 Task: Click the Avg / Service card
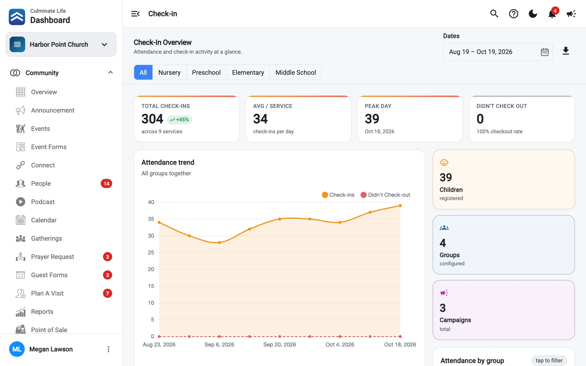[298, 119]
